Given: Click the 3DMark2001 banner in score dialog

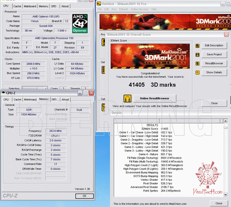Looking at the screenshot, I should pyautogui.click(x=150, y=56).
